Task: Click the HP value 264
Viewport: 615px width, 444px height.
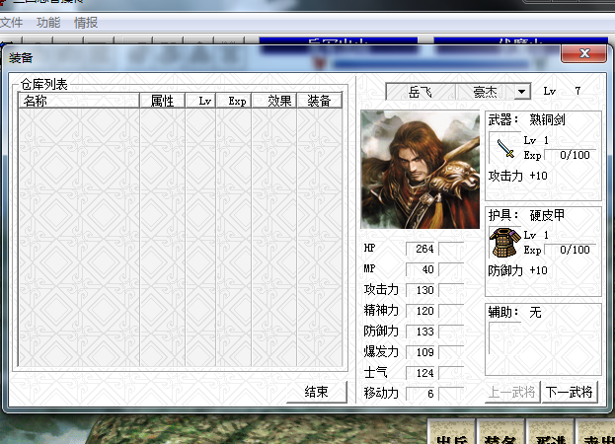Action: tap(422, 249)
